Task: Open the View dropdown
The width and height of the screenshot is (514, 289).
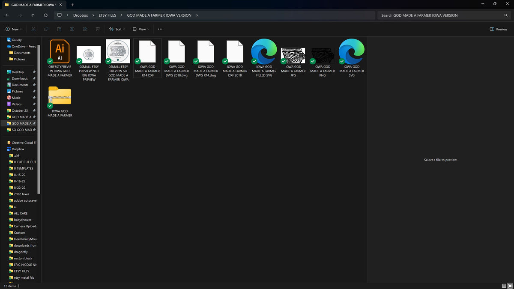Action: (141, 29)
